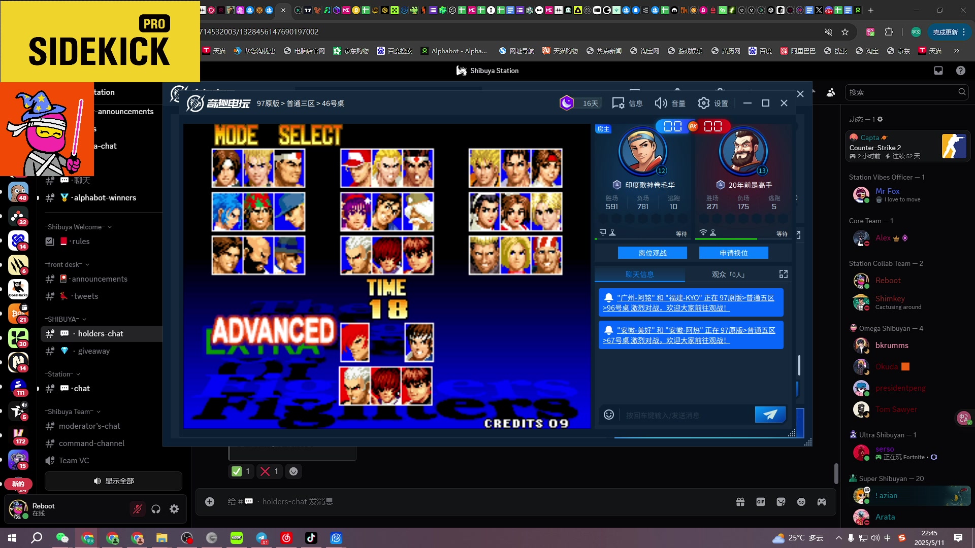
Task: View player 20年前是高手 avatar
Action: point(743,151)
